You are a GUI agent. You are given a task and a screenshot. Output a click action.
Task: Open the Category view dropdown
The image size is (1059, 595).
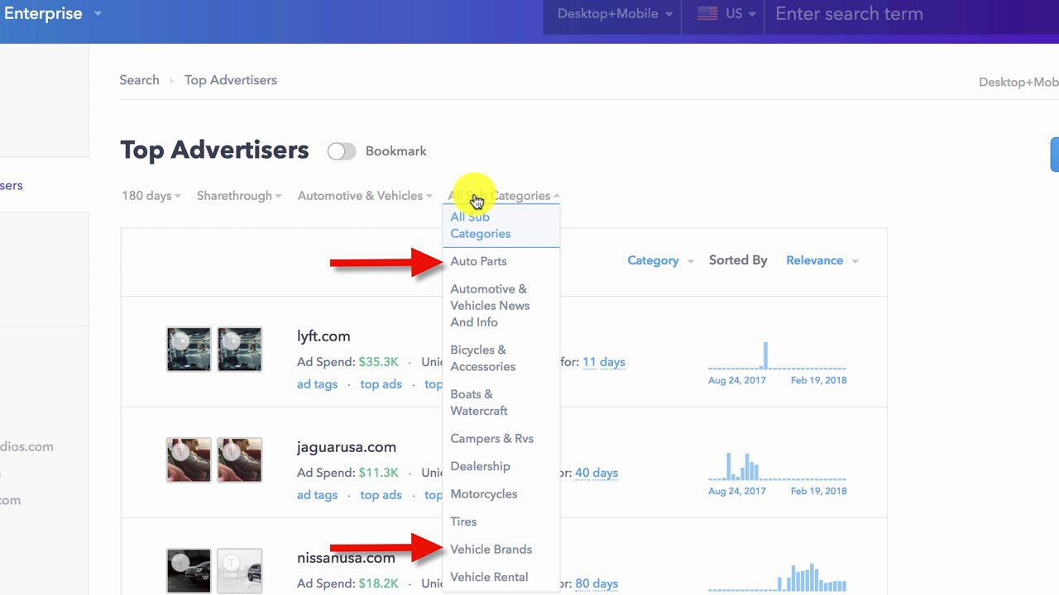click(660, 260)
